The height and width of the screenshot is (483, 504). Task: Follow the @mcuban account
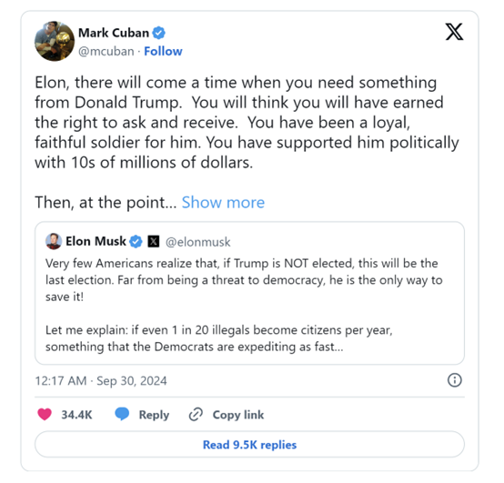coord(163,52)
